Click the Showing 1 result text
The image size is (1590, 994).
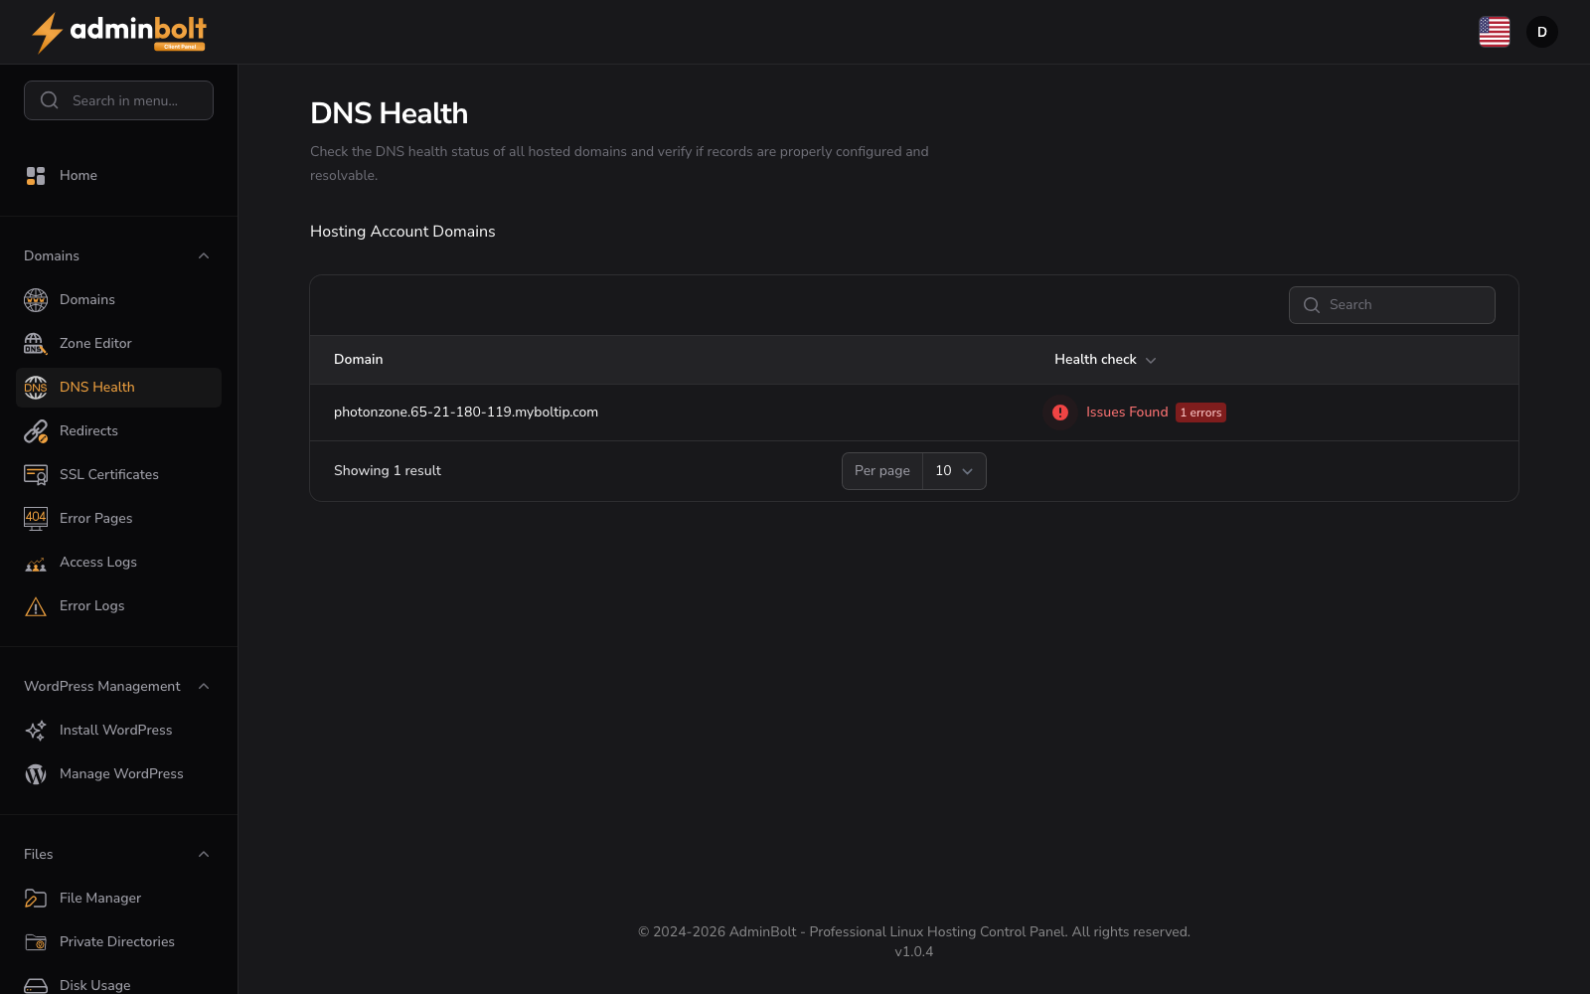pos(388,471)
